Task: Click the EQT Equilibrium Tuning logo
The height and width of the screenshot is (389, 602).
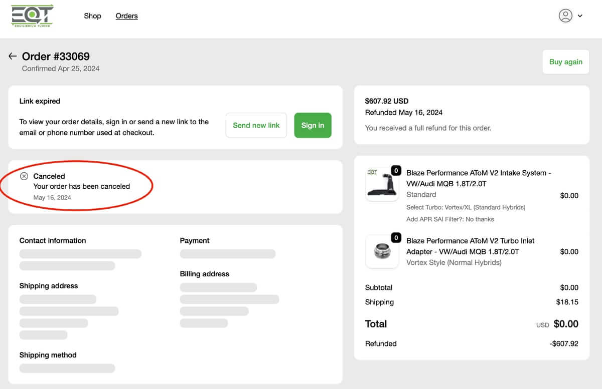Action: coord(32,16)
